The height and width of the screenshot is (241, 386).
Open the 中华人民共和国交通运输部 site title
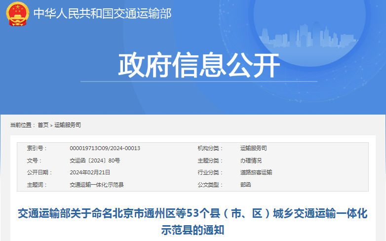pyautogui.click(x=102, y=14)
